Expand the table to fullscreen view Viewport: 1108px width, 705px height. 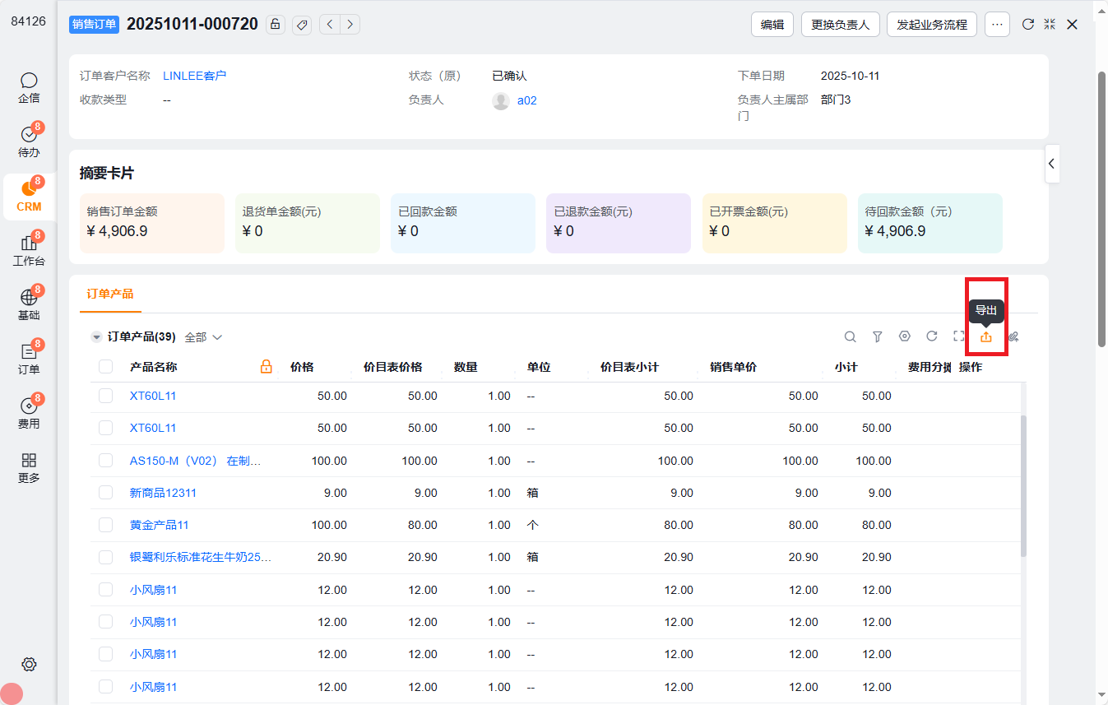pos(958,336)
